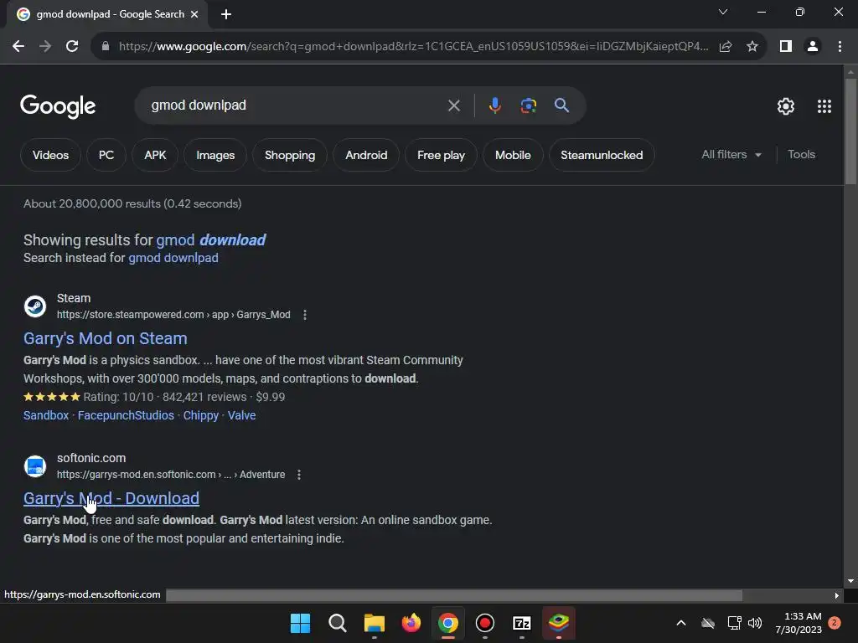858x643 pixels.
Task: Click the vertical page scrollbar
Action: click(850, 131)
